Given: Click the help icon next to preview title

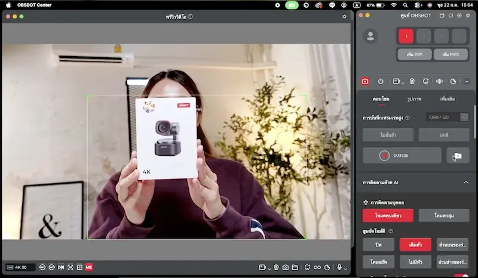Looking at the screenshot, I should point(191,17).
